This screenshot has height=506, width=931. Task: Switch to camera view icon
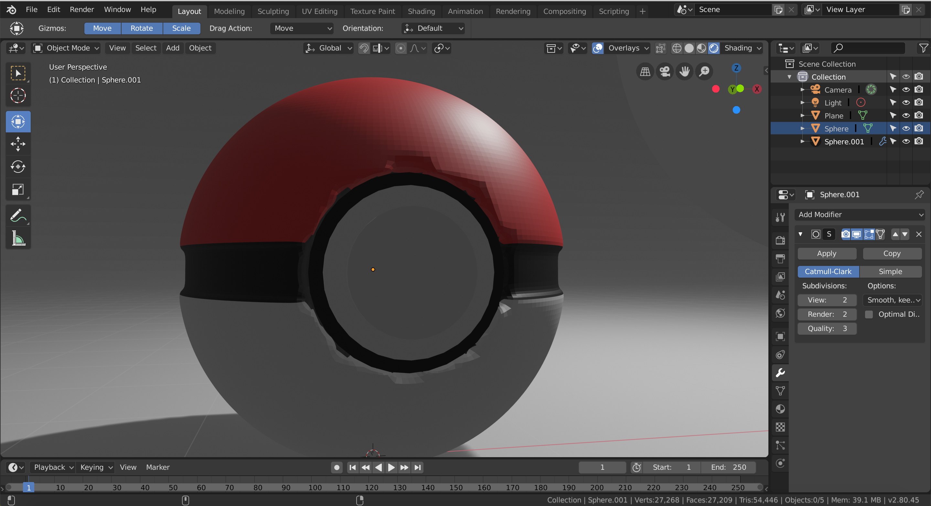click(x=665, y=71)
